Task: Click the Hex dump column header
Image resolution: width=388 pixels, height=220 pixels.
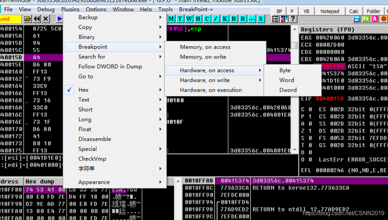Action: (43, 181)
